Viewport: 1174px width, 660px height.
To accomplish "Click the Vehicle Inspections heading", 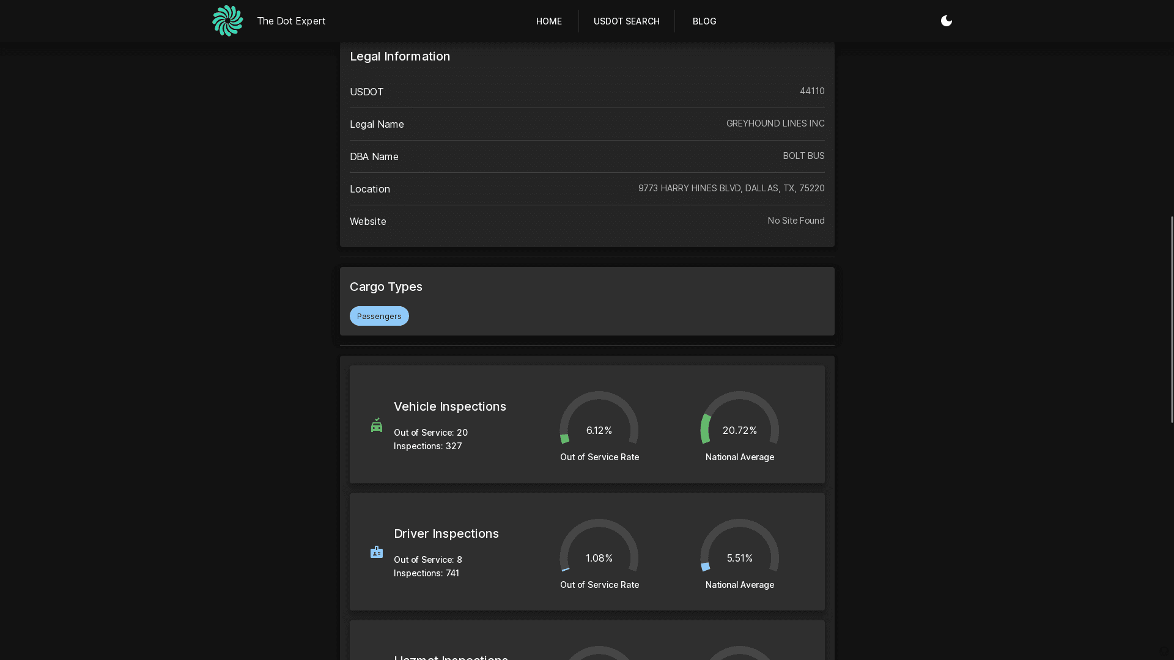I will [x=449, y=406].
